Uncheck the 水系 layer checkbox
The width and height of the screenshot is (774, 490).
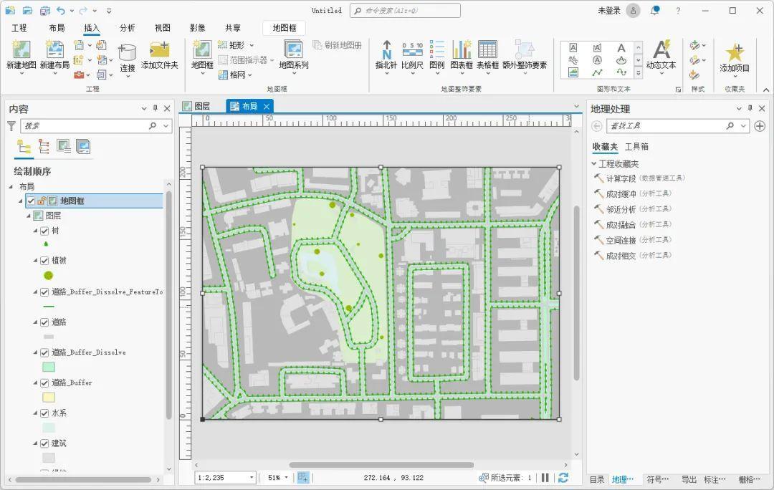44,413
